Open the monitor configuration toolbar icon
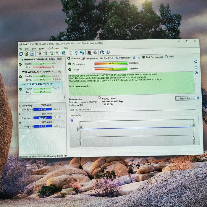The image size is (207, 207). click(89, 53)
